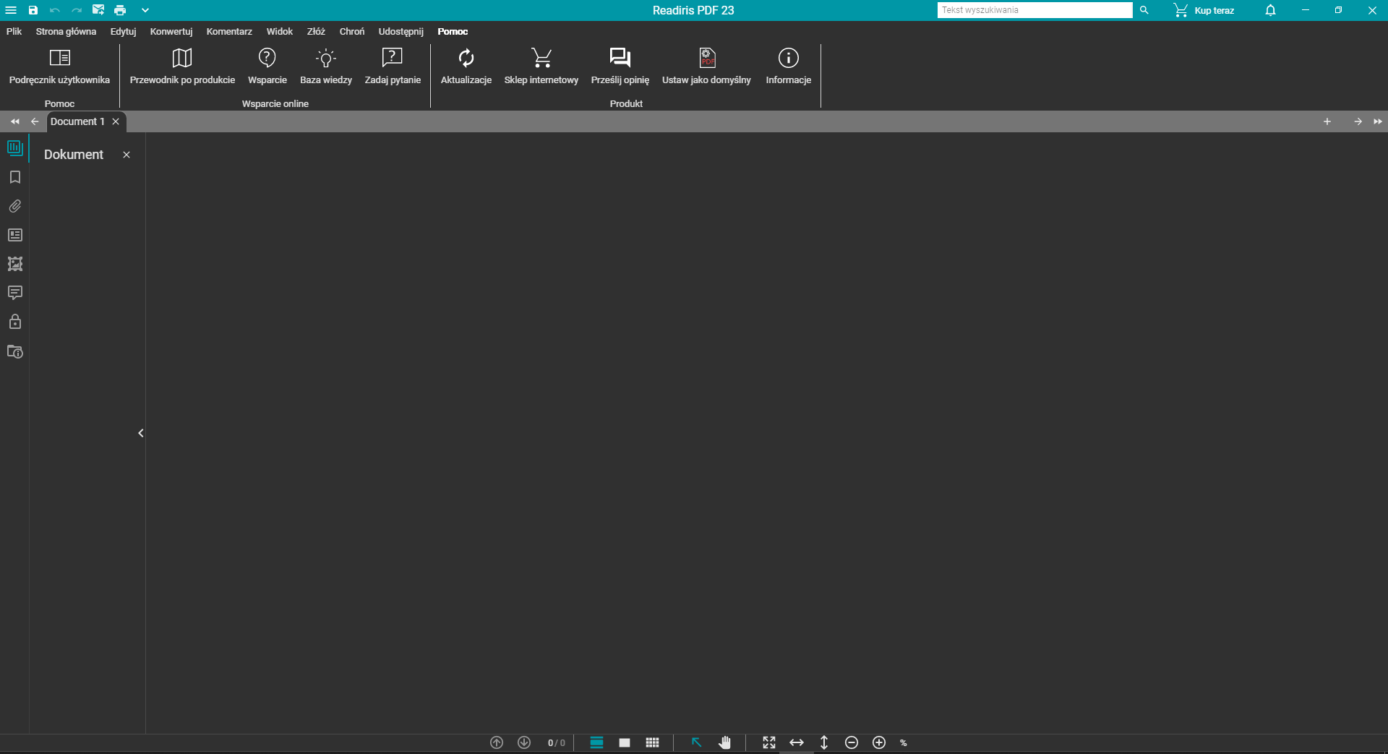The image size is (1388, 754).
Task: Check for Aktualizacje
Action: [466, 67]
